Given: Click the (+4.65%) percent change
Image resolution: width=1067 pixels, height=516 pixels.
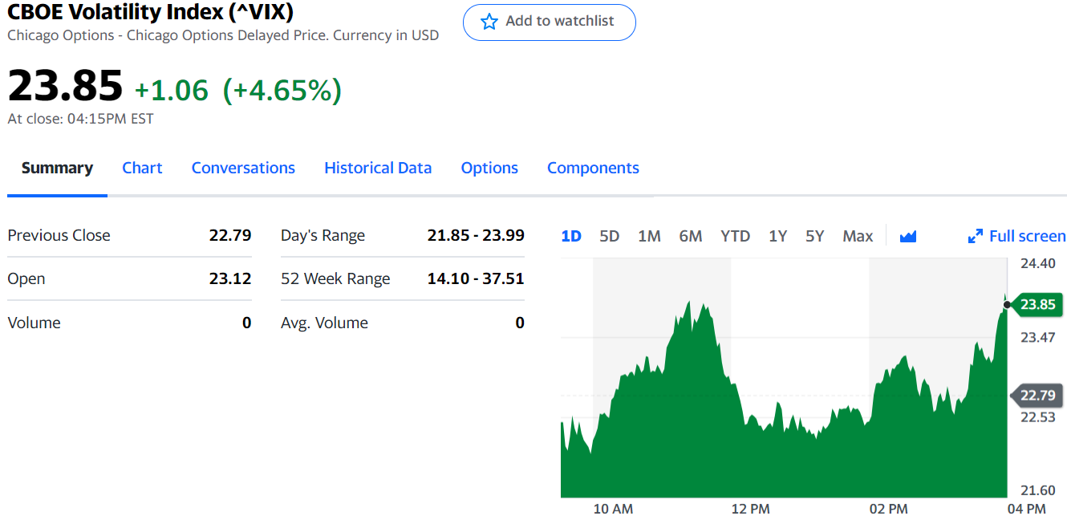Looking at the screenshot, I should 282,91.
